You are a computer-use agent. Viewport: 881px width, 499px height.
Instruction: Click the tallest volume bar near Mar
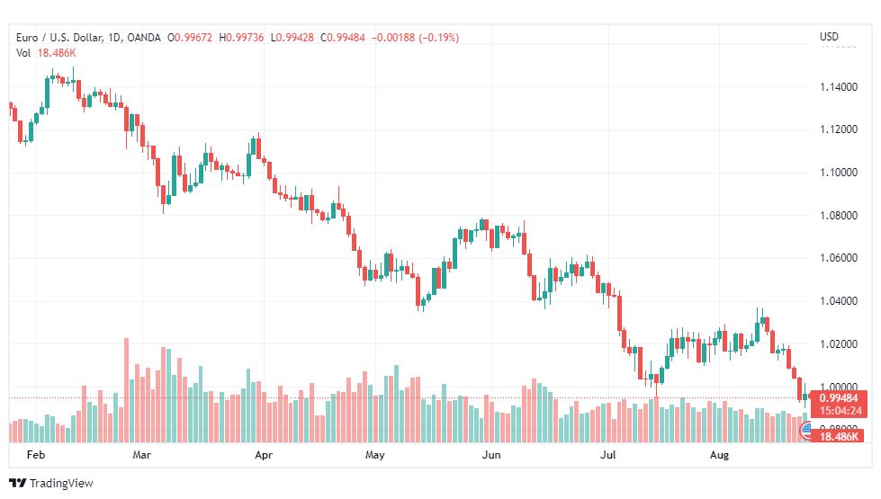pos(126,390)
